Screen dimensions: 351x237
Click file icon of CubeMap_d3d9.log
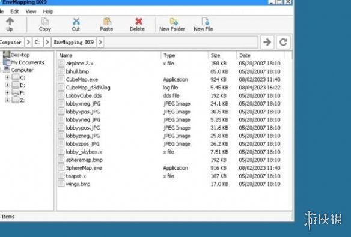[61, 88]
